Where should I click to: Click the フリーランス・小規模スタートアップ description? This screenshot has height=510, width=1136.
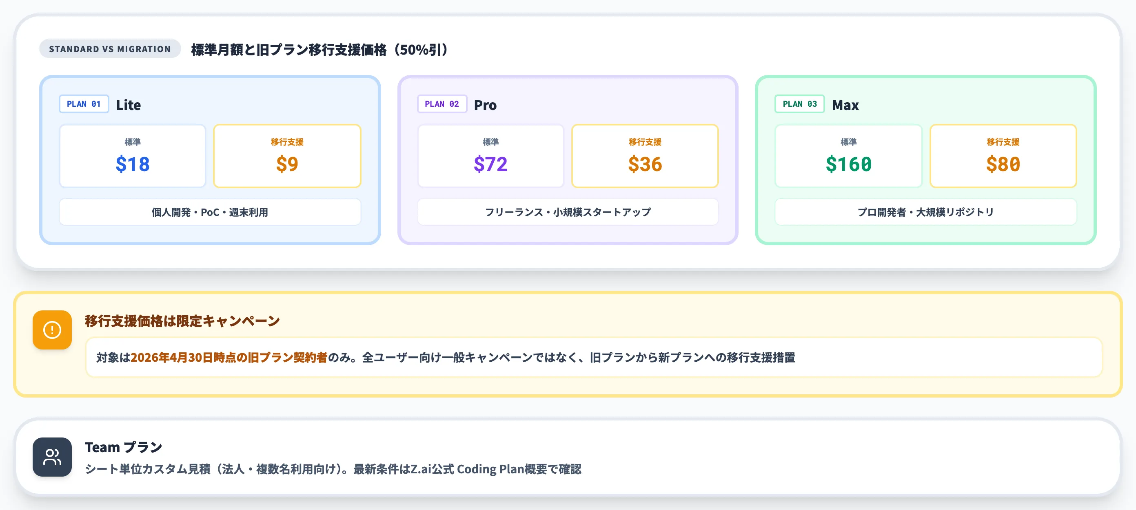click(x=568, y=212)
